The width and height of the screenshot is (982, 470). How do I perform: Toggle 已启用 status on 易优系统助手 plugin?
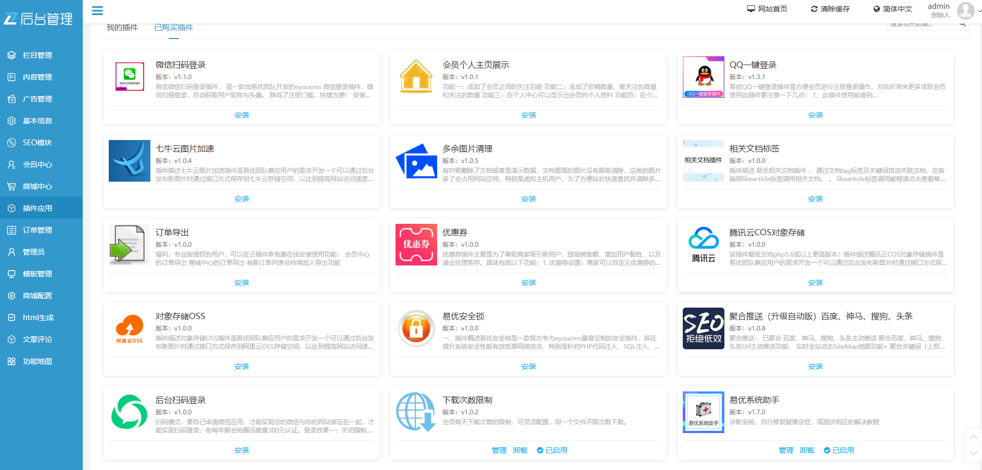839,450
